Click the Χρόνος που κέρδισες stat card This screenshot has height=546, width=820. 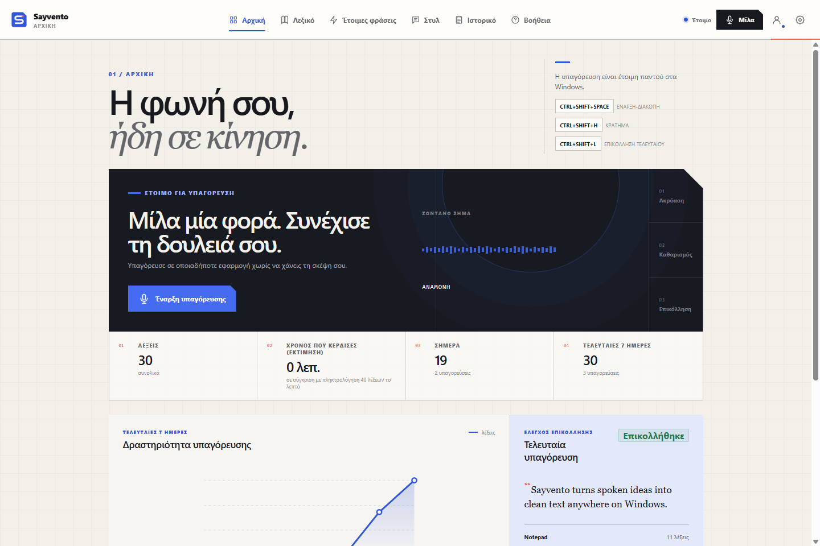point(331,366)
